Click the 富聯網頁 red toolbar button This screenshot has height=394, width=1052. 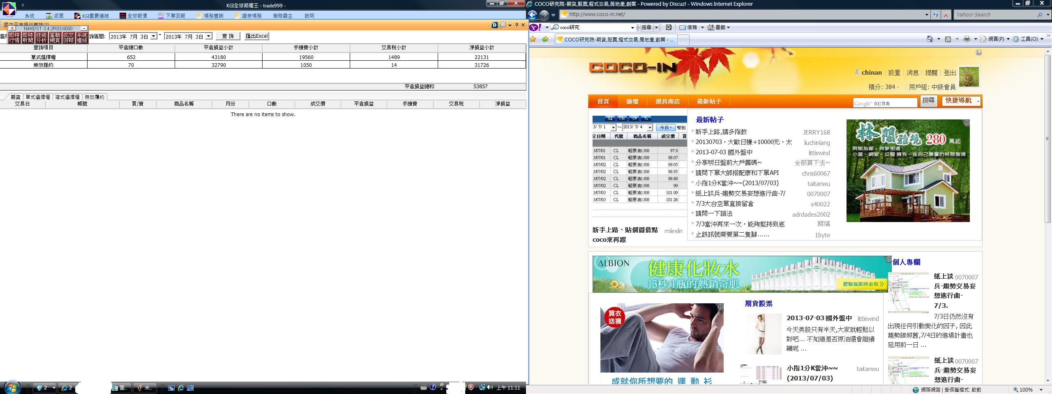click(x=55, y=38)
